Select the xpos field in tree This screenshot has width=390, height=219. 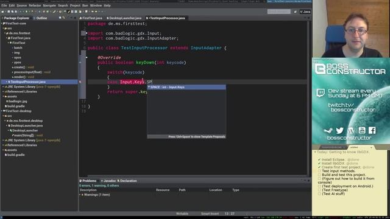18,57
